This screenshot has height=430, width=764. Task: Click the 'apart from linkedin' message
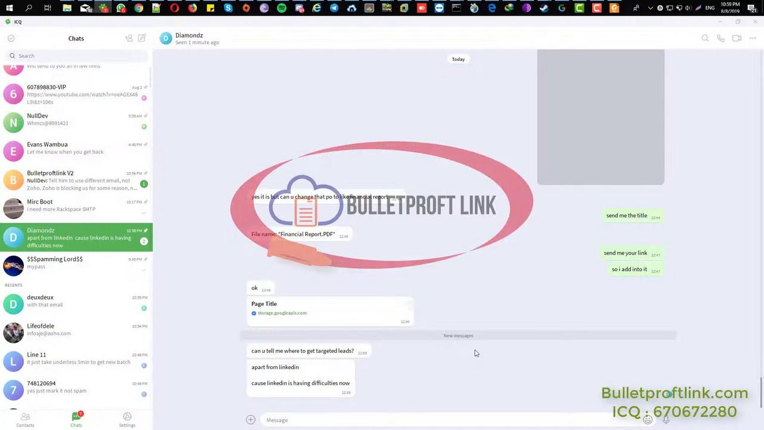[275, 367]
